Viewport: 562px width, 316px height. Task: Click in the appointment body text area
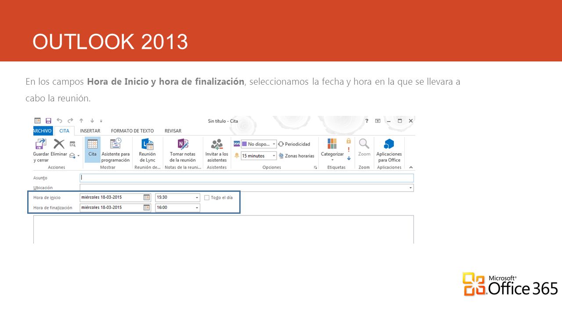[x=223, y=229]
